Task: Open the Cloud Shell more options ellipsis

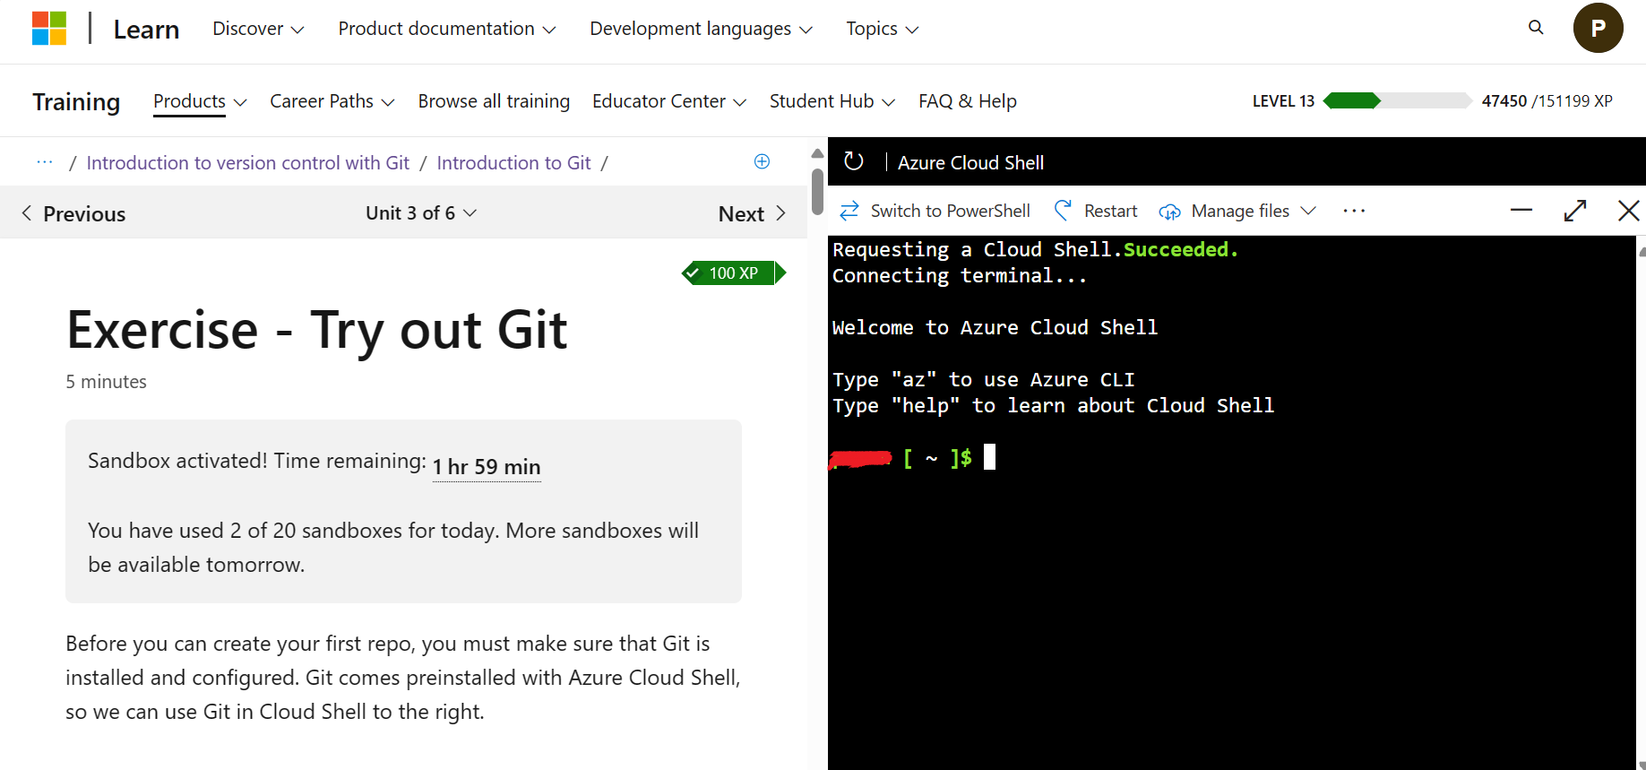Action: tap(1354, 211)
